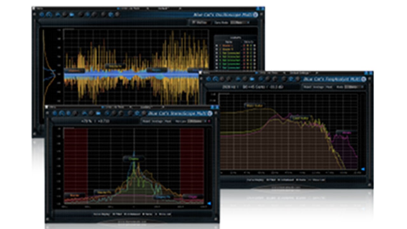This screenshot has width=407, height=229.
Task: Open Blue Cat logo button in Oscilloscope window
Action: [x=255, y=14]
